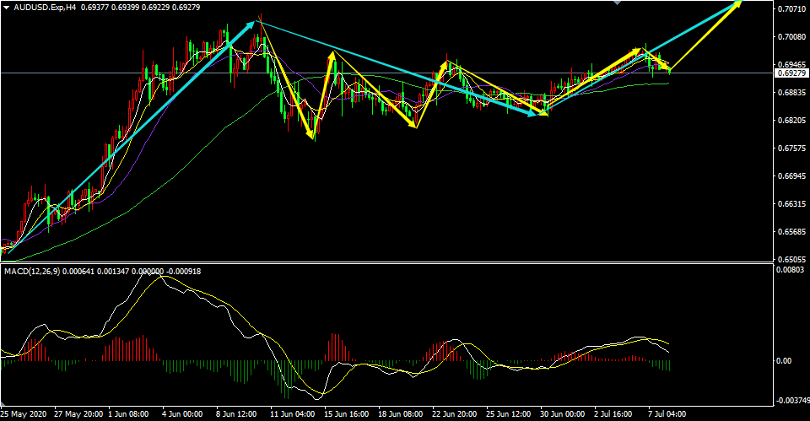Click the 0.68835 price axis label
This screenshot has width=810, height=421.
point(792,93)
